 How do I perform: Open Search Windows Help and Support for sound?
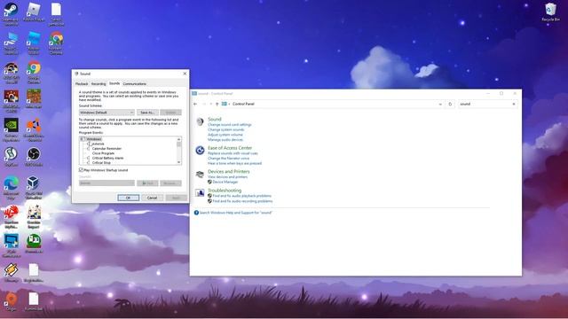(235, 213)
